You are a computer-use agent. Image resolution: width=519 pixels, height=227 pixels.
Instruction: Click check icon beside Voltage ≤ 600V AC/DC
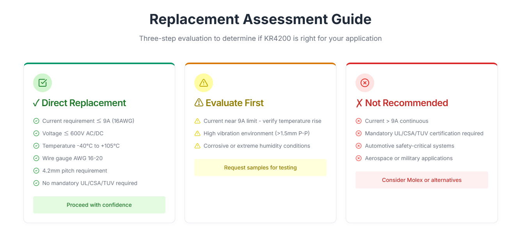36,133
